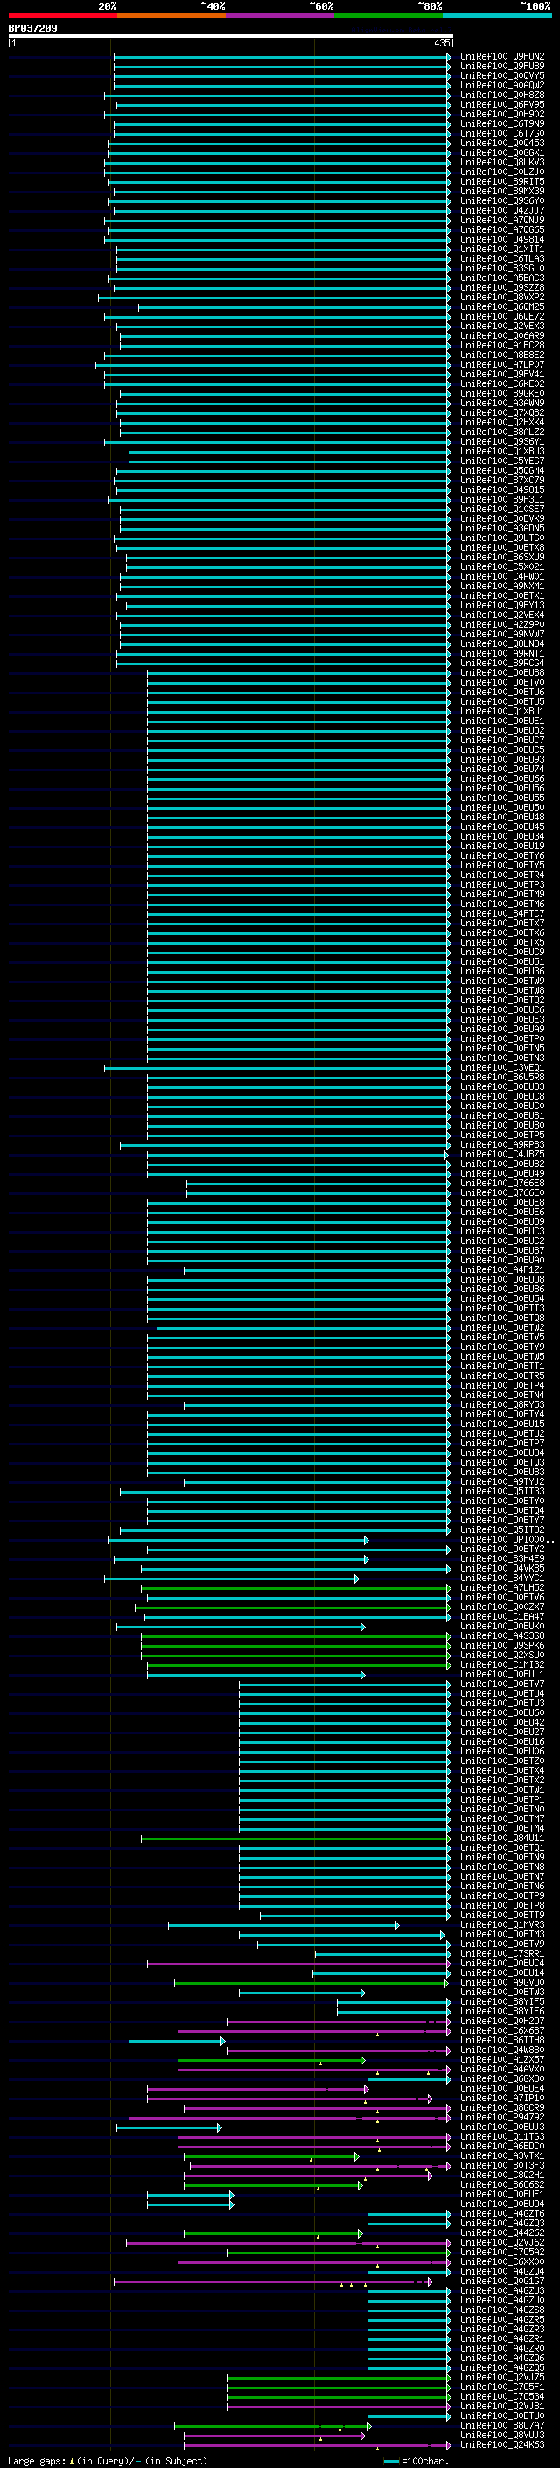Select the label UniRef100_A7LH52

point(502,1587)
